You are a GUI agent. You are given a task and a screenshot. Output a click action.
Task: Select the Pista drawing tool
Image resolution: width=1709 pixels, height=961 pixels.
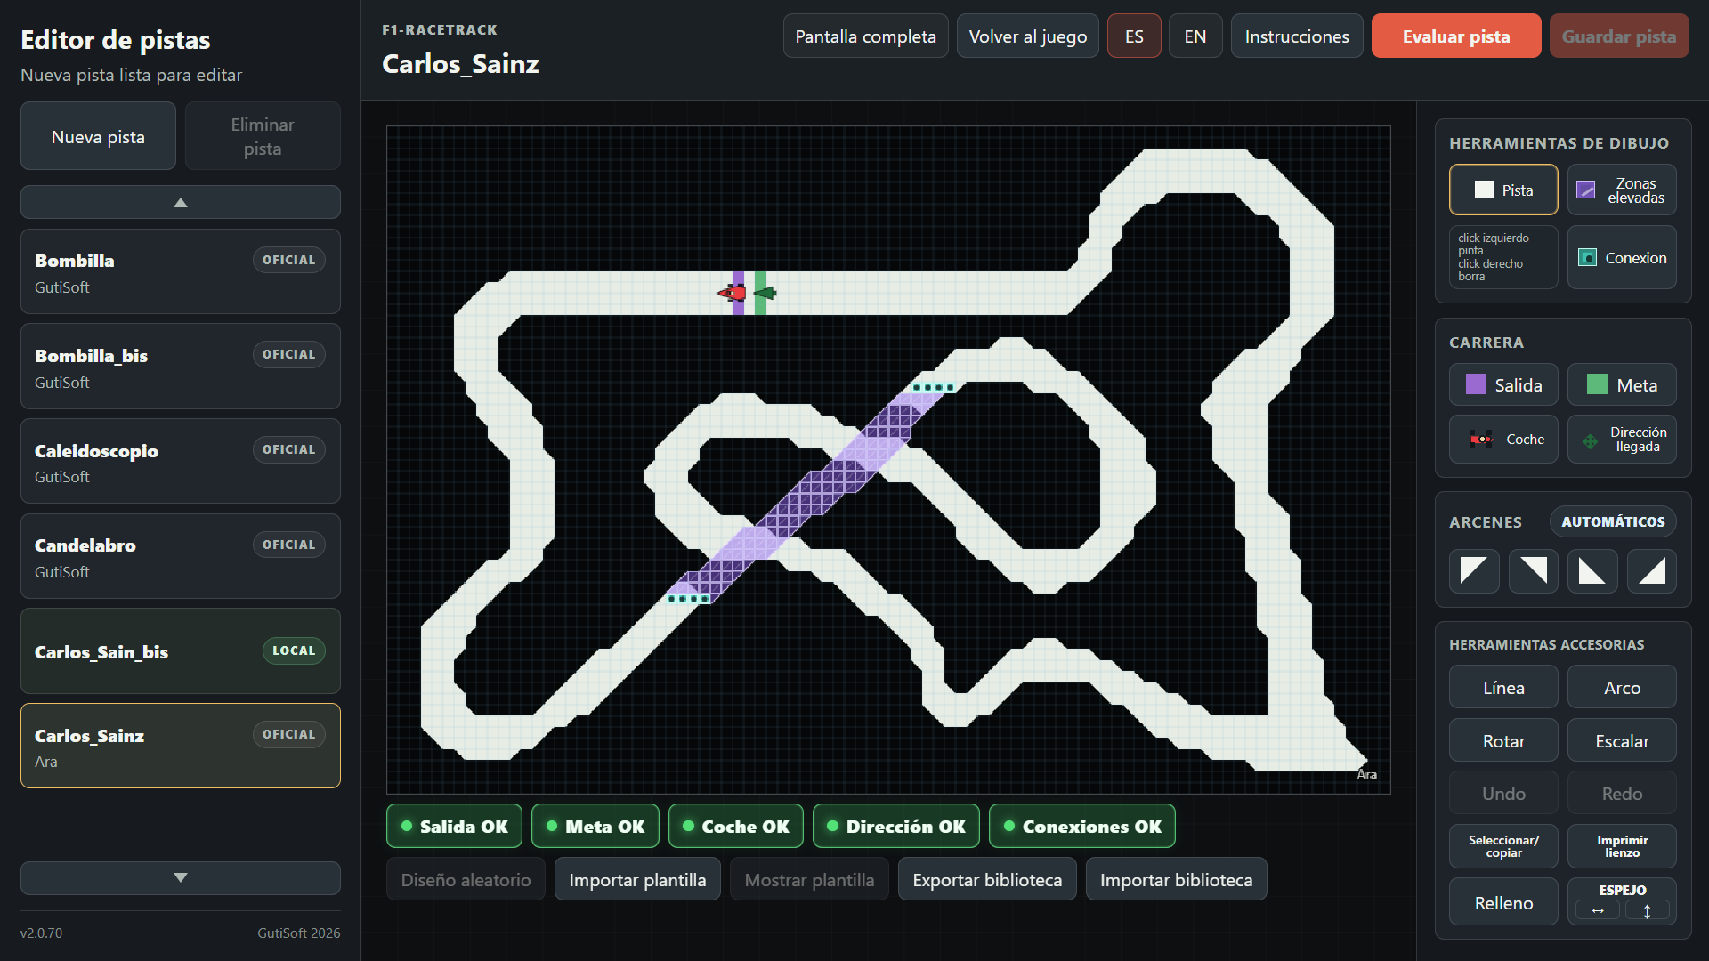click(x=1503, y=190)
